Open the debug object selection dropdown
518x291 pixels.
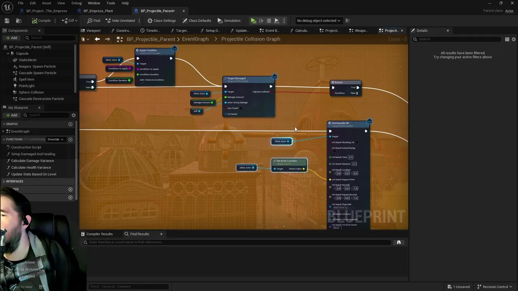point(318,21)
